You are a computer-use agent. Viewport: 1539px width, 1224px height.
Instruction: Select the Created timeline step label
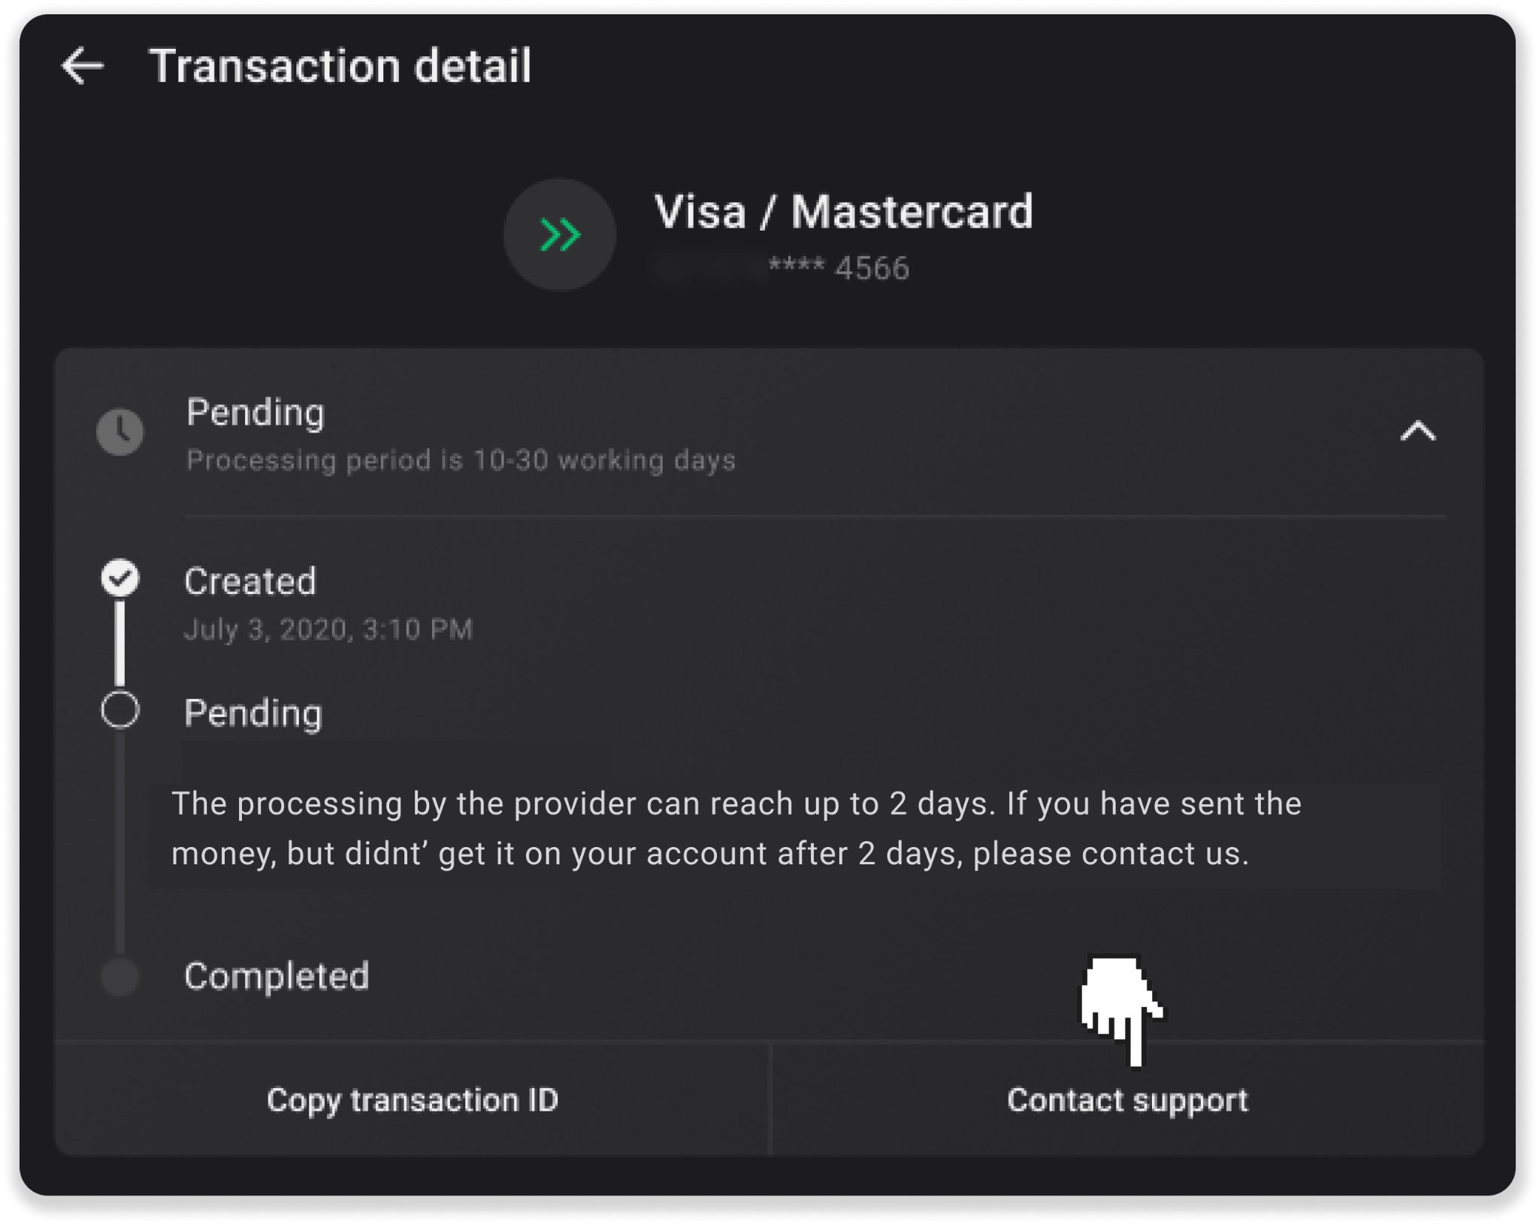(x=250, y=581)
